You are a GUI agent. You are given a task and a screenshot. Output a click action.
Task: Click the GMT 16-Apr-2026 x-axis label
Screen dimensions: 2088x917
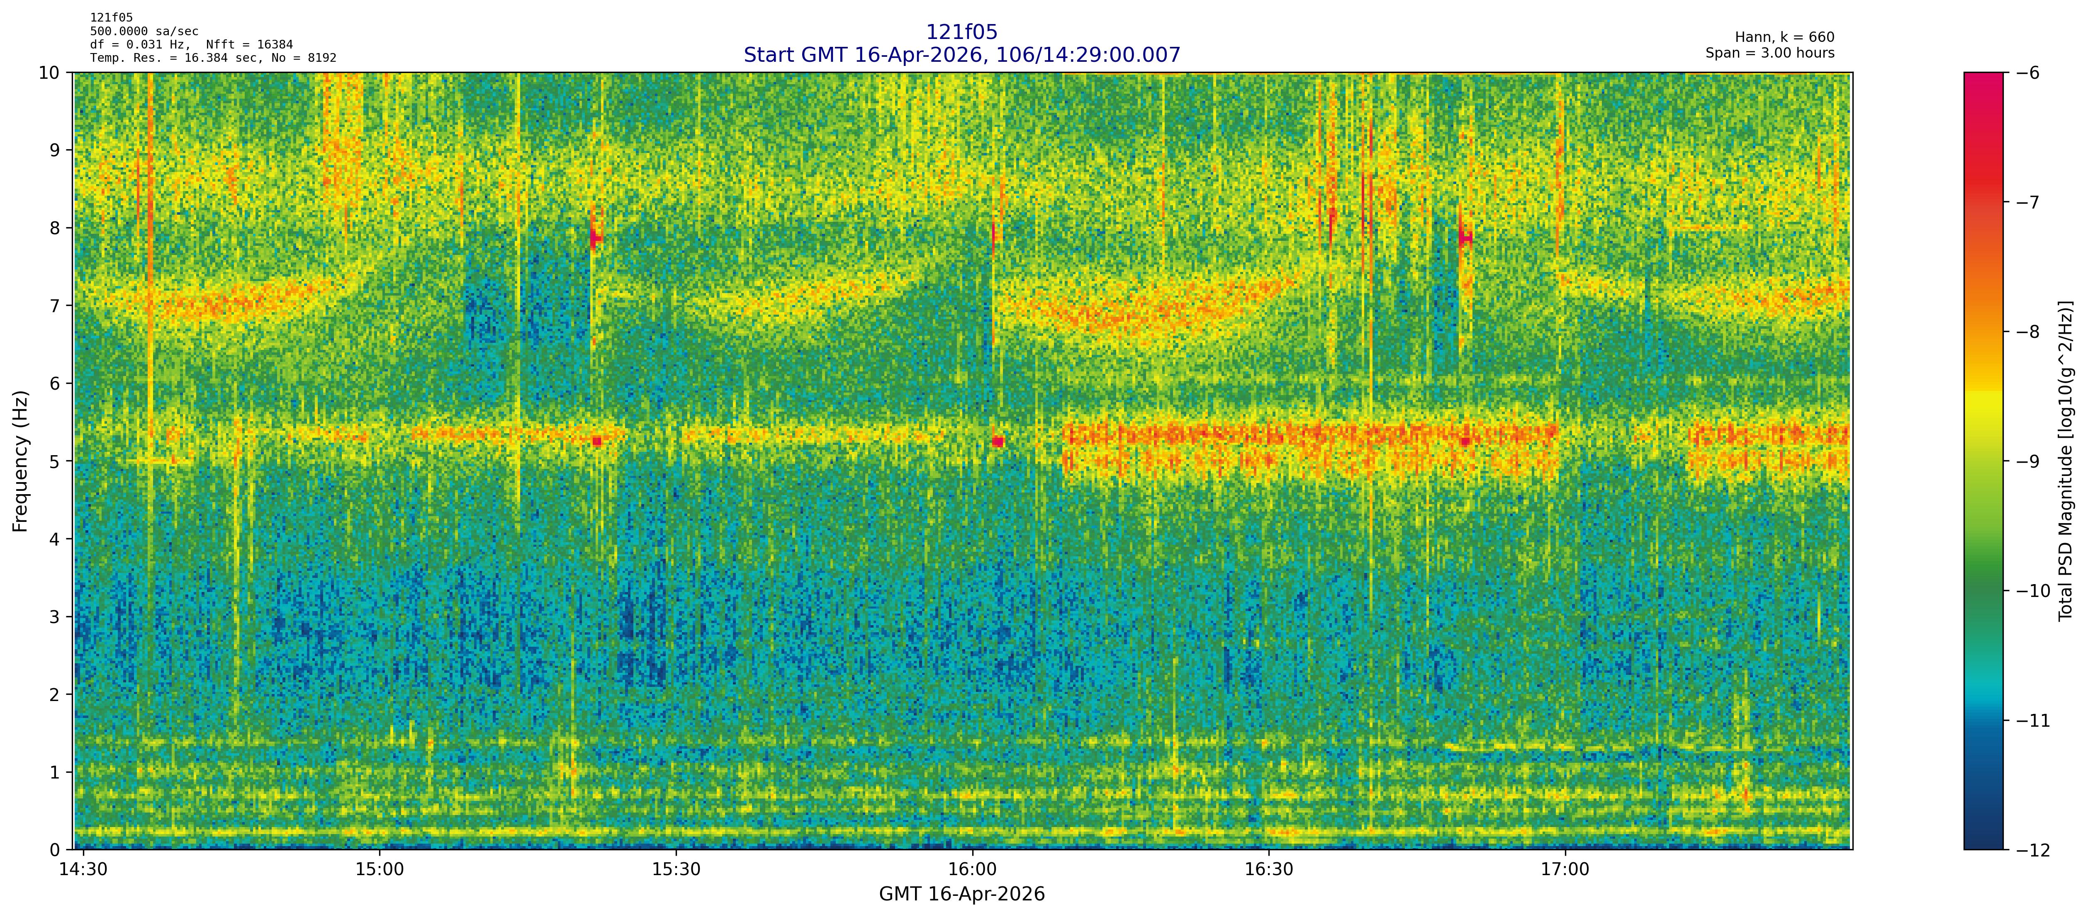point(961,894)
